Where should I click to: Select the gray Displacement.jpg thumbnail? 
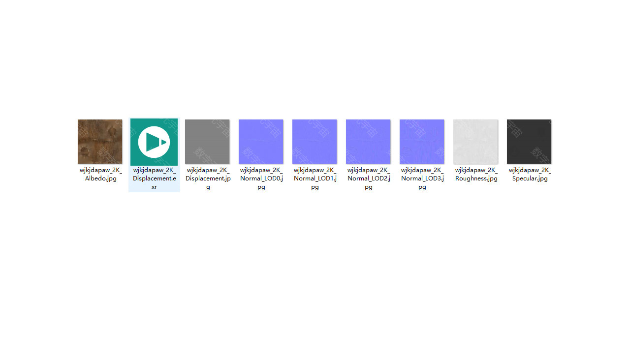[207, 142]
